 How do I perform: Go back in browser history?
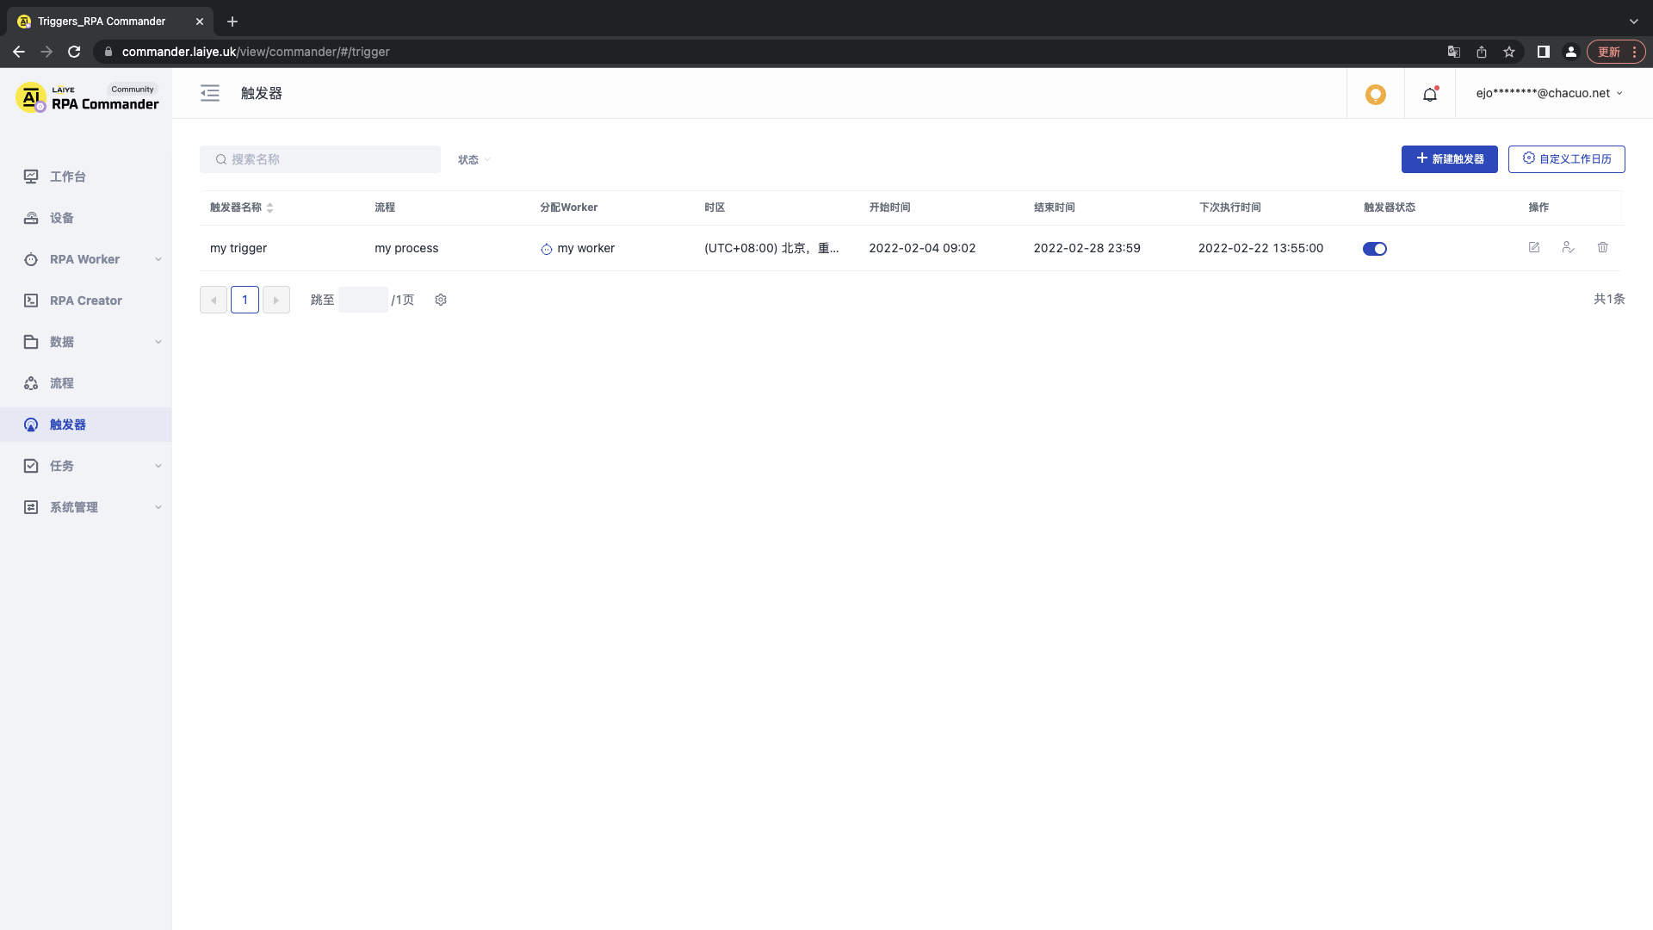point(19,52)
